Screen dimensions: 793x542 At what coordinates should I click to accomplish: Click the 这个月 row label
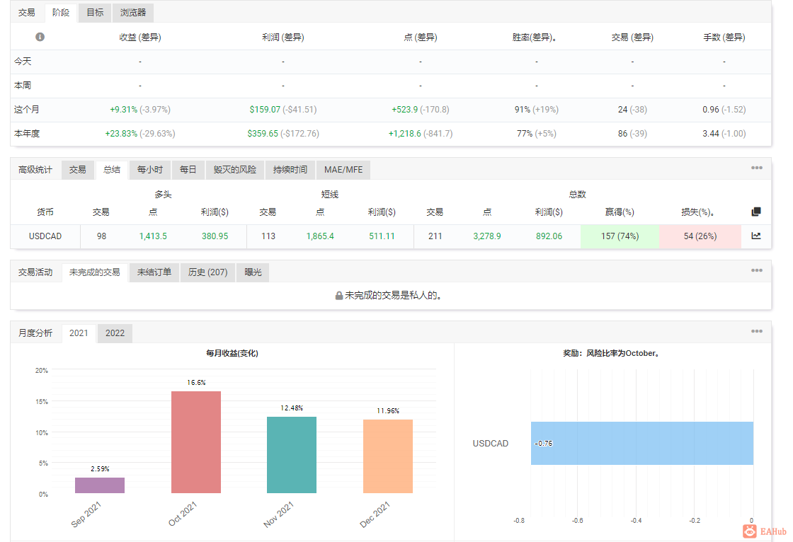click(x=27, y=110)
